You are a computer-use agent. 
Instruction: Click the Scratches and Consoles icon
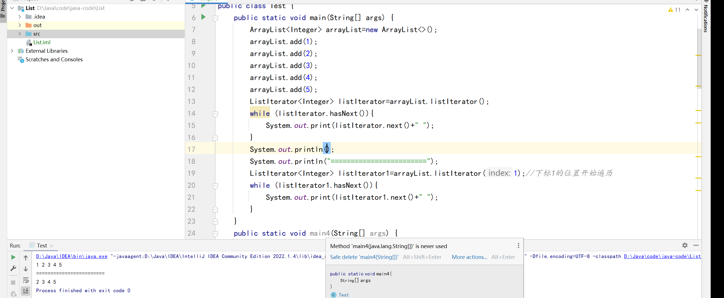pyautogui.click(x=21, y=59)
